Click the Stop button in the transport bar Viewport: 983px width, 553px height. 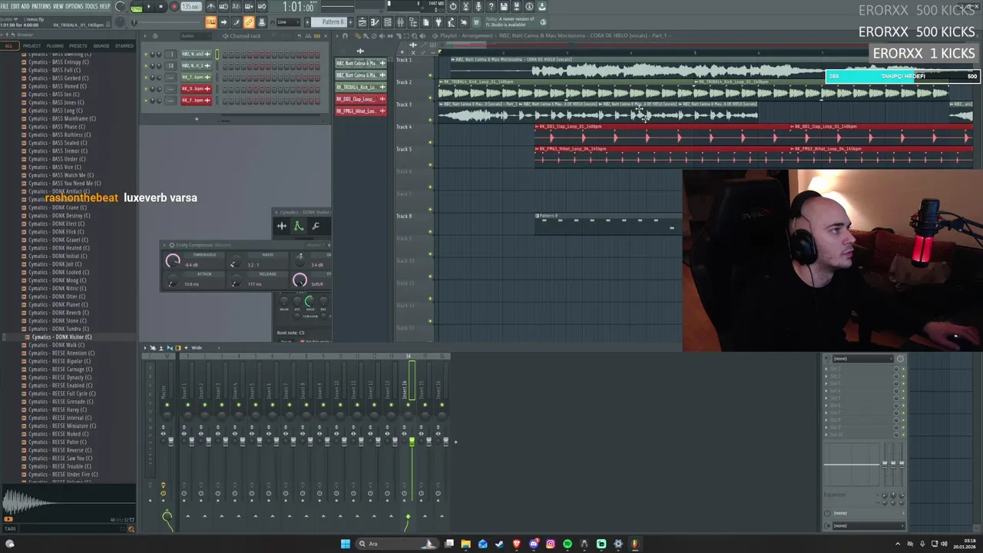161,7
